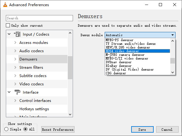
Task: Expand the Access modules node
Action: coord(15,42)
